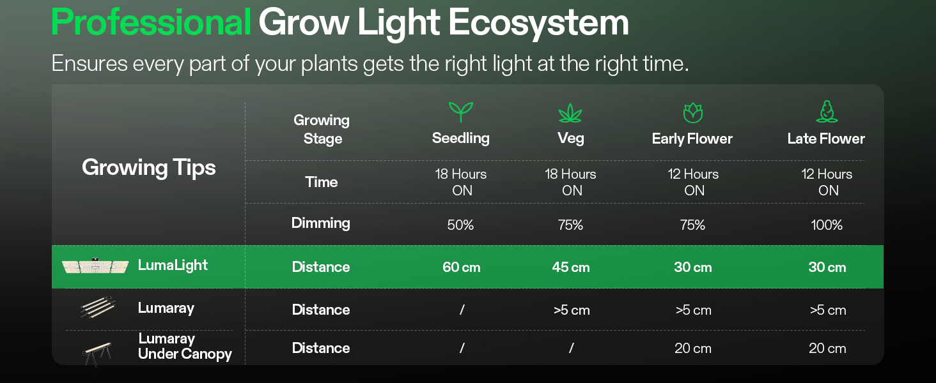Click the Early Flower bud icon

coord(692,112)
